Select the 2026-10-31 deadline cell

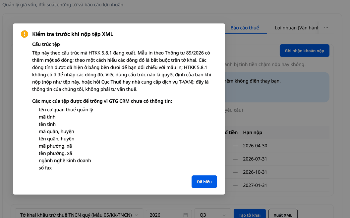[255, 172]
